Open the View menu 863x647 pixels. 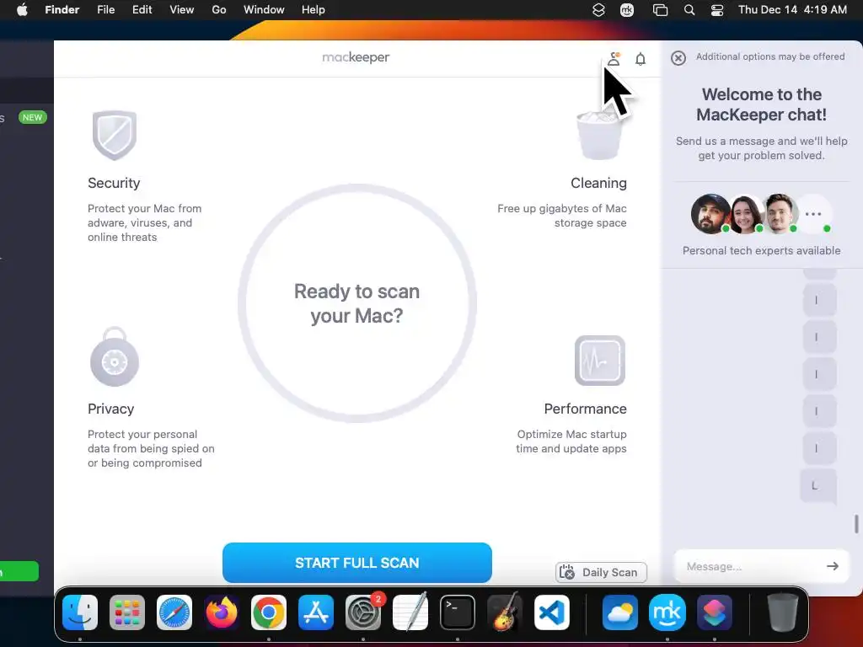point(182,10)
